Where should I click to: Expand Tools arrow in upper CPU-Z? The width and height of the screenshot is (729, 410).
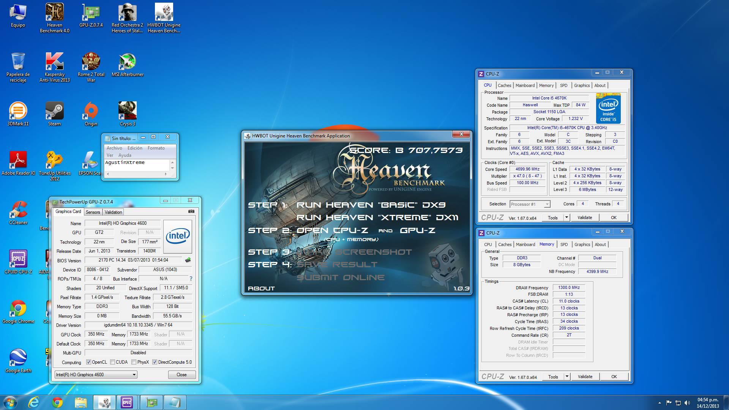coord(566,218)
